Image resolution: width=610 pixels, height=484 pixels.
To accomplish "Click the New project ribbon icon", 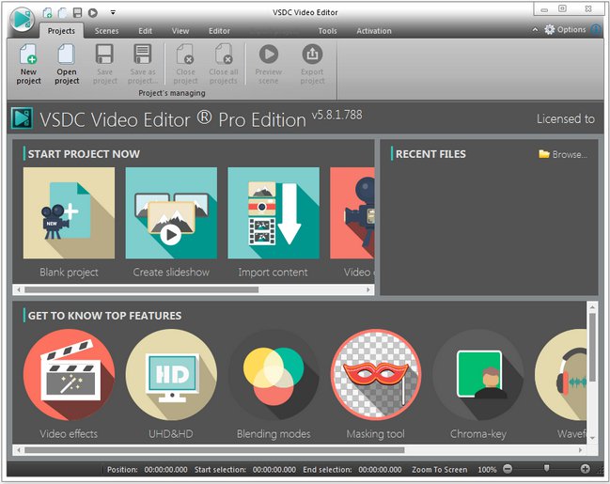I will pos(28,55).
